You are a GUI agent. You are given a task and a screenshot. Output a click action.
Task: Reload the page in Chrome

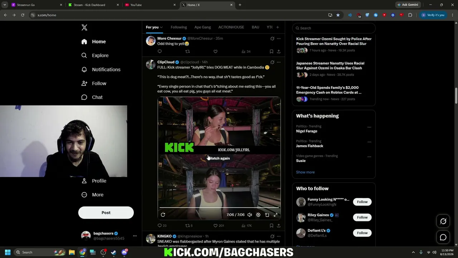23,15
